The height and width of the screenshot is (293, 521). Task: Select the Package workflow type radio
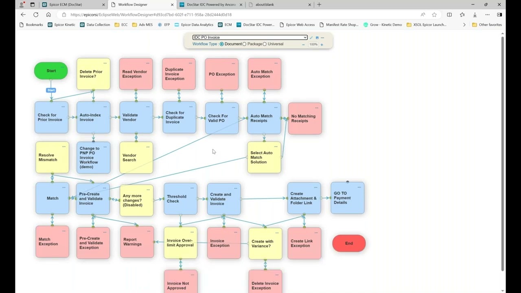click(244, 44)
